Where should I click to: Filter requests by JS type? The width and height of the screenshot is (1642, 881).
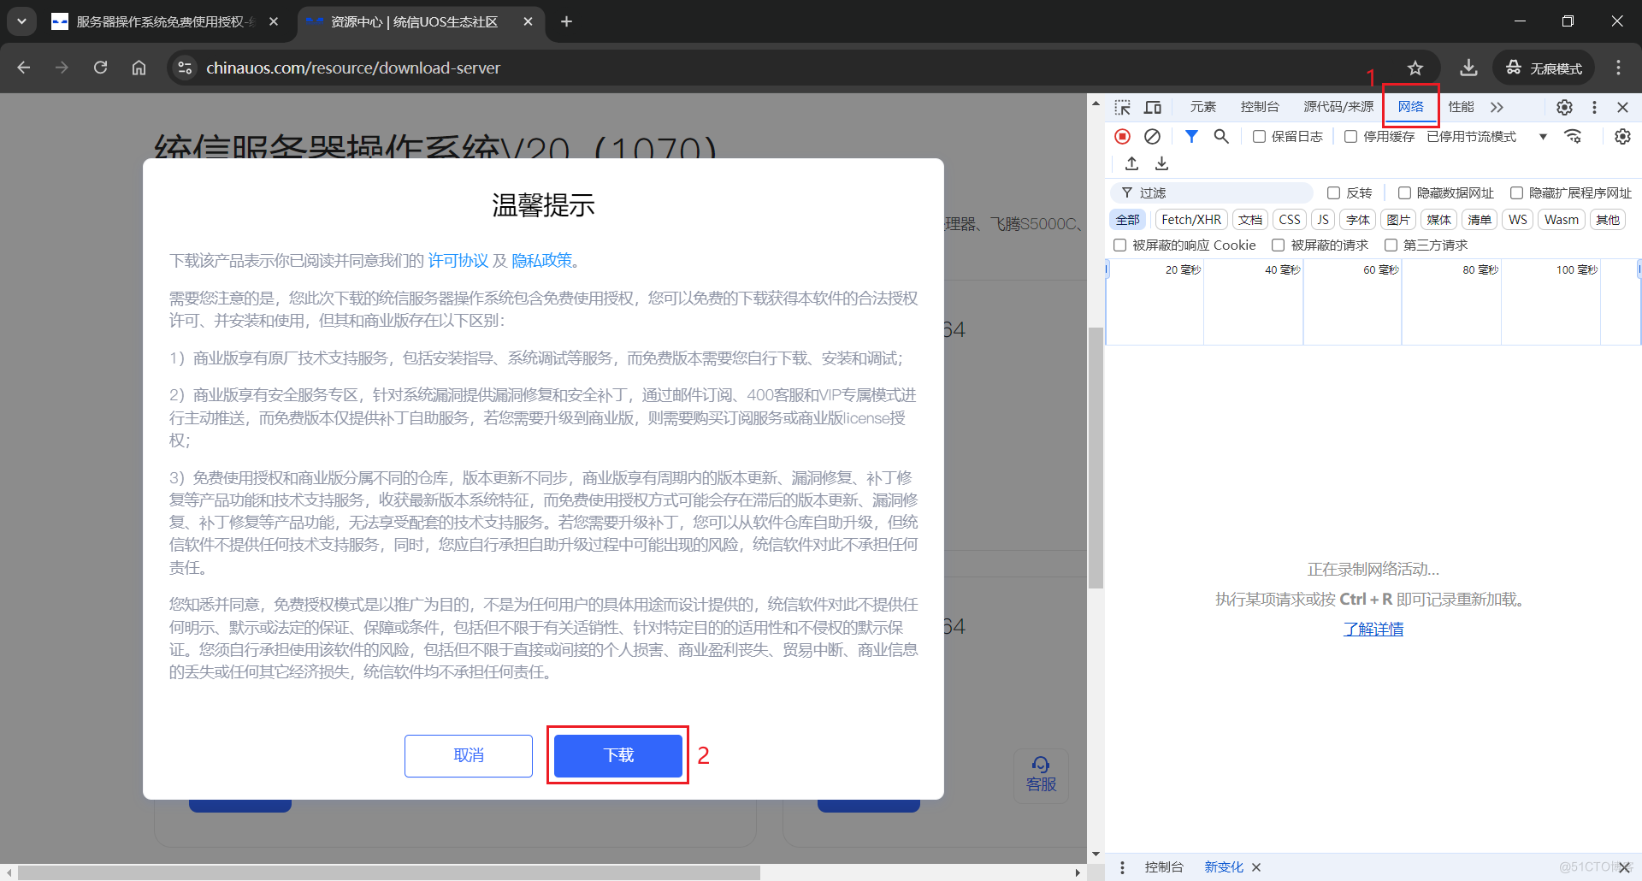tap(1323, 220)
